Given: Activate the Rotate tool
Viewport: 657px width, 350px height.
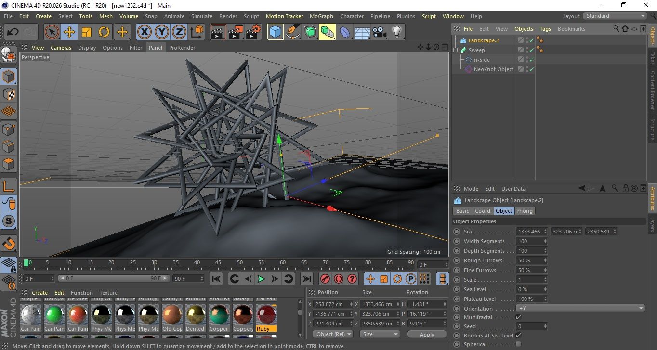Looking at the screenshot, I should coord(104,32).
